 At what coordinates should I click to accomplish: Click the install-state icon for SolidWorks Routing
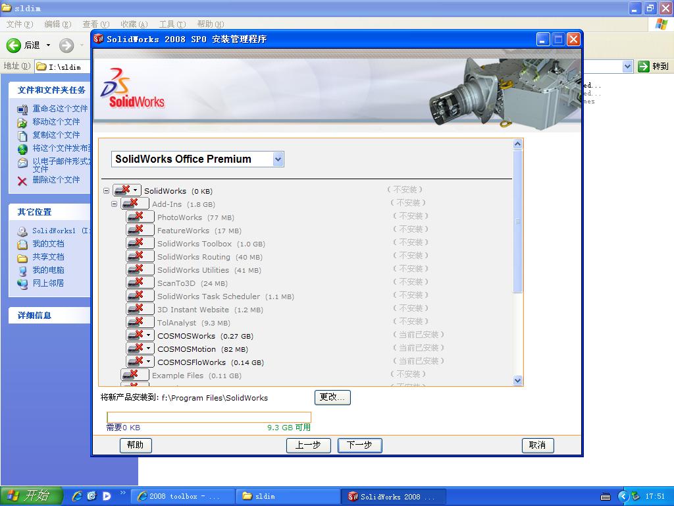(x=140, y=256)
